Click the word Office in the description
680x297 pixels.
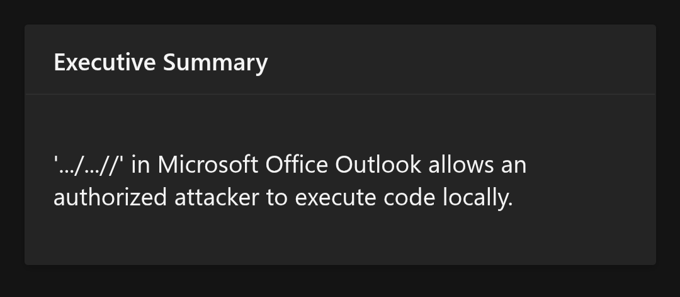[297, 165]
